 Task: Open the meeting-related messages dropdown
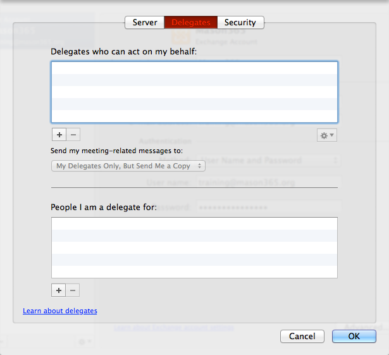[x=128, y=166]
